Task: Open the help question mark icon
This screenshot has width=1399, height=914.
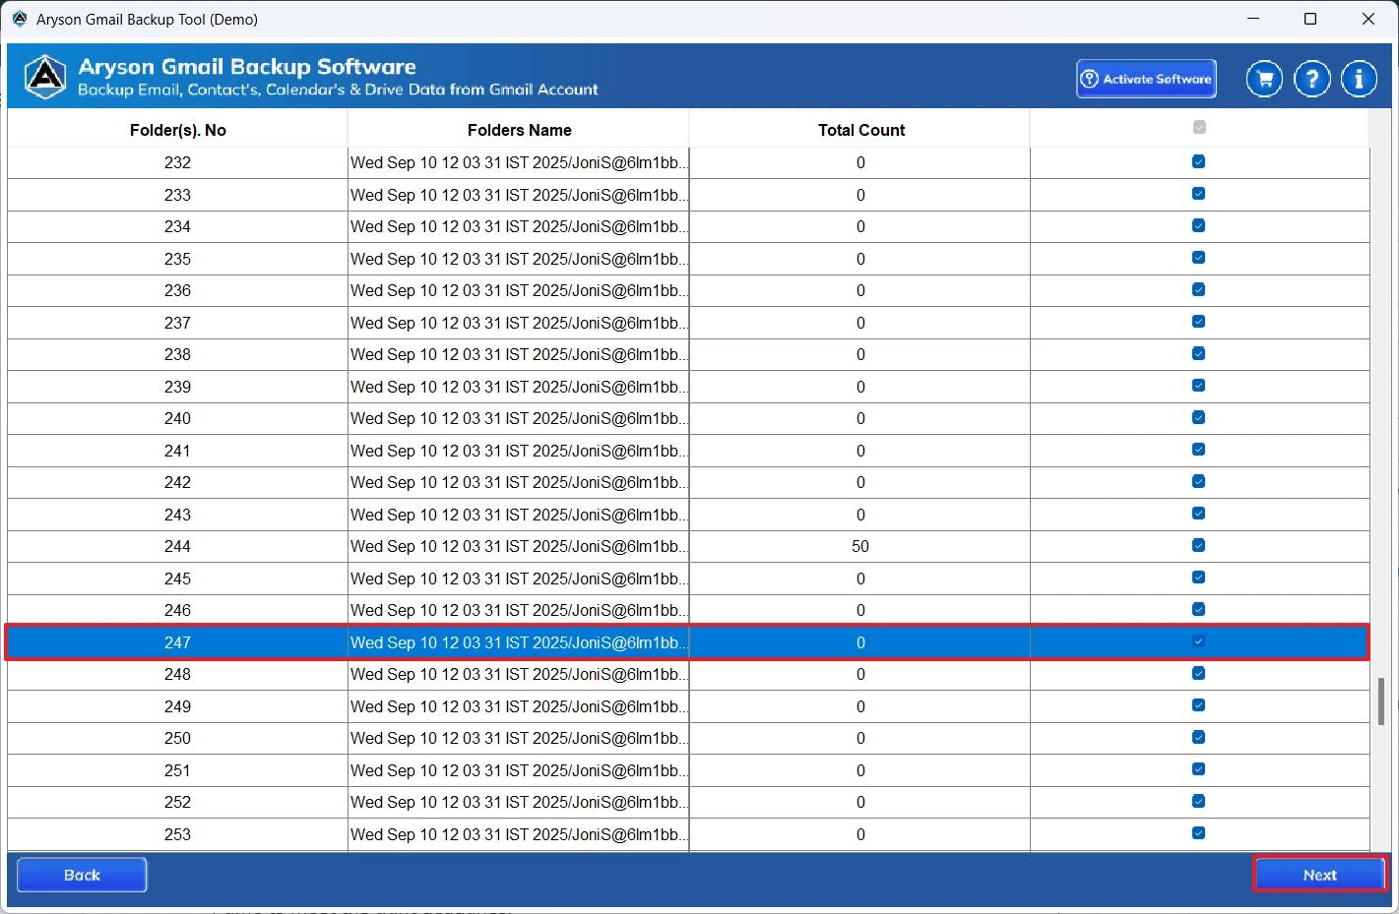Action: tap(1311, 79)
